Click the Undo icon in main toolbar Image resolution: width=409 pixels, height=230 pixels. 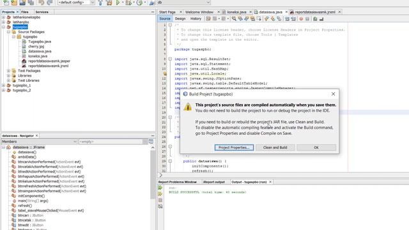tap(41, 3)
